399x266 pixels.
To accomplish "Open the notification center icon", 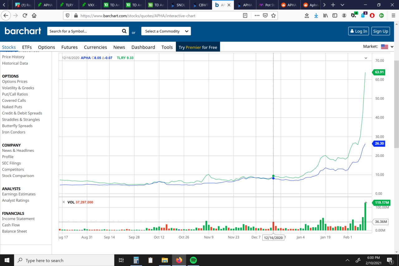I will 390,260.
